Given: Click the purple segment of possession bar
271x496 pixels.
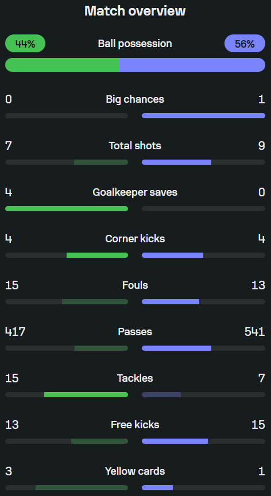Looking at the screenshot, I should (x=192, y=65).
